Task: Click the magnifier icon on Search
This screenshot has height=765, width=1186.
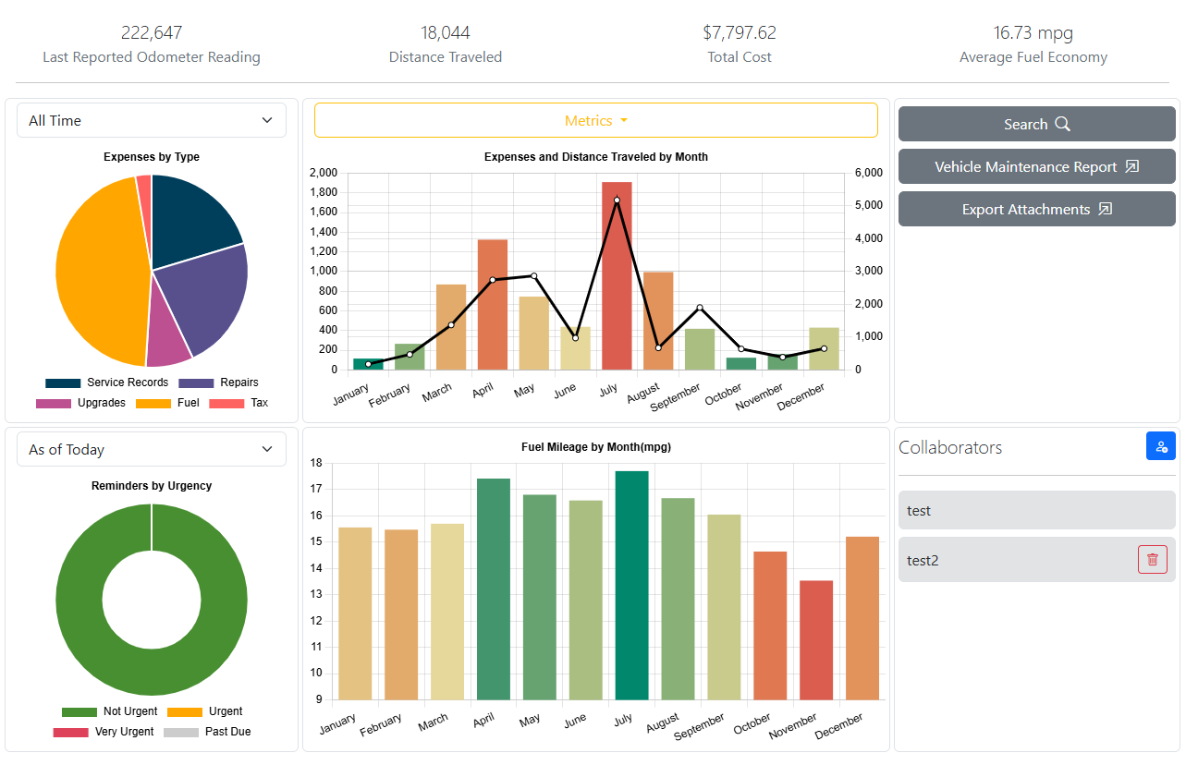Action: 1063,125
